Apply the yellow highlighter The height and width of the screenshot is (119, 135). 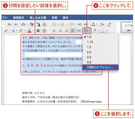(21, 31)
